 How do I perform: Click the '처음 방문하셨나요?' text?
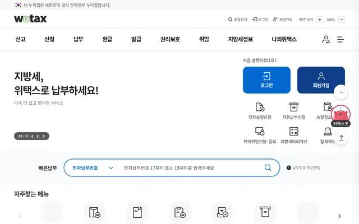pyautogui.click(x=260, y=60)
